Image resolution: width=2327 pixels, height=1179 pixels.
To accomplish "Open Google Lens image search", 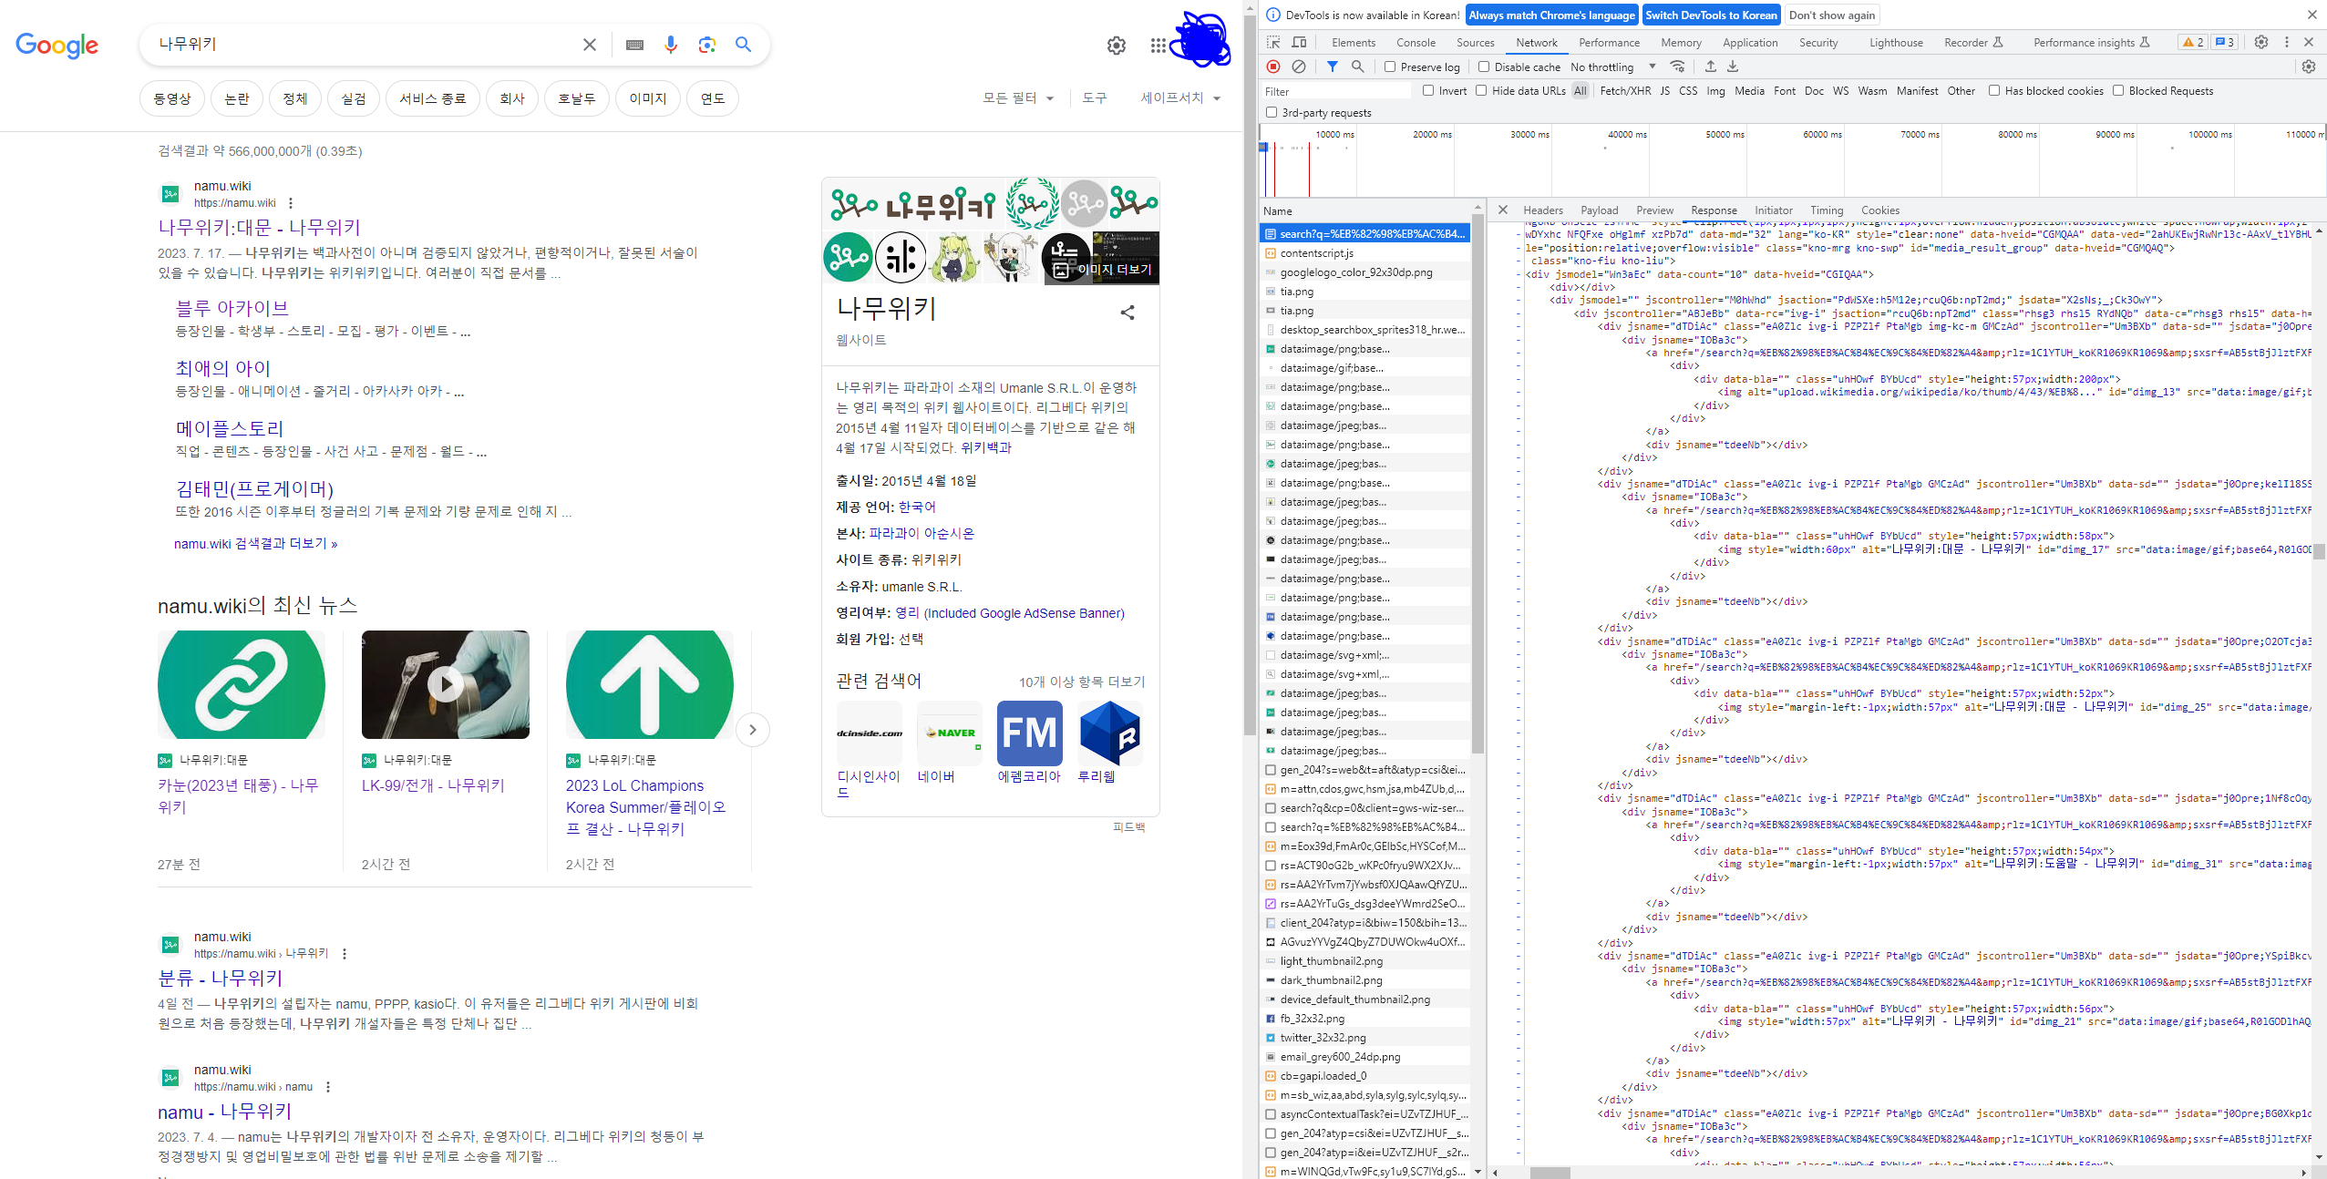I will coord(706,45).
